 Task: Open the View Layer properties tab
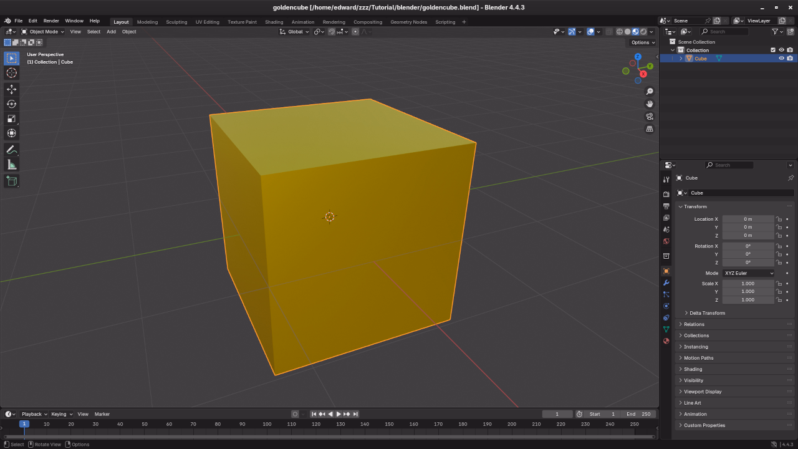tap(666, 218)
